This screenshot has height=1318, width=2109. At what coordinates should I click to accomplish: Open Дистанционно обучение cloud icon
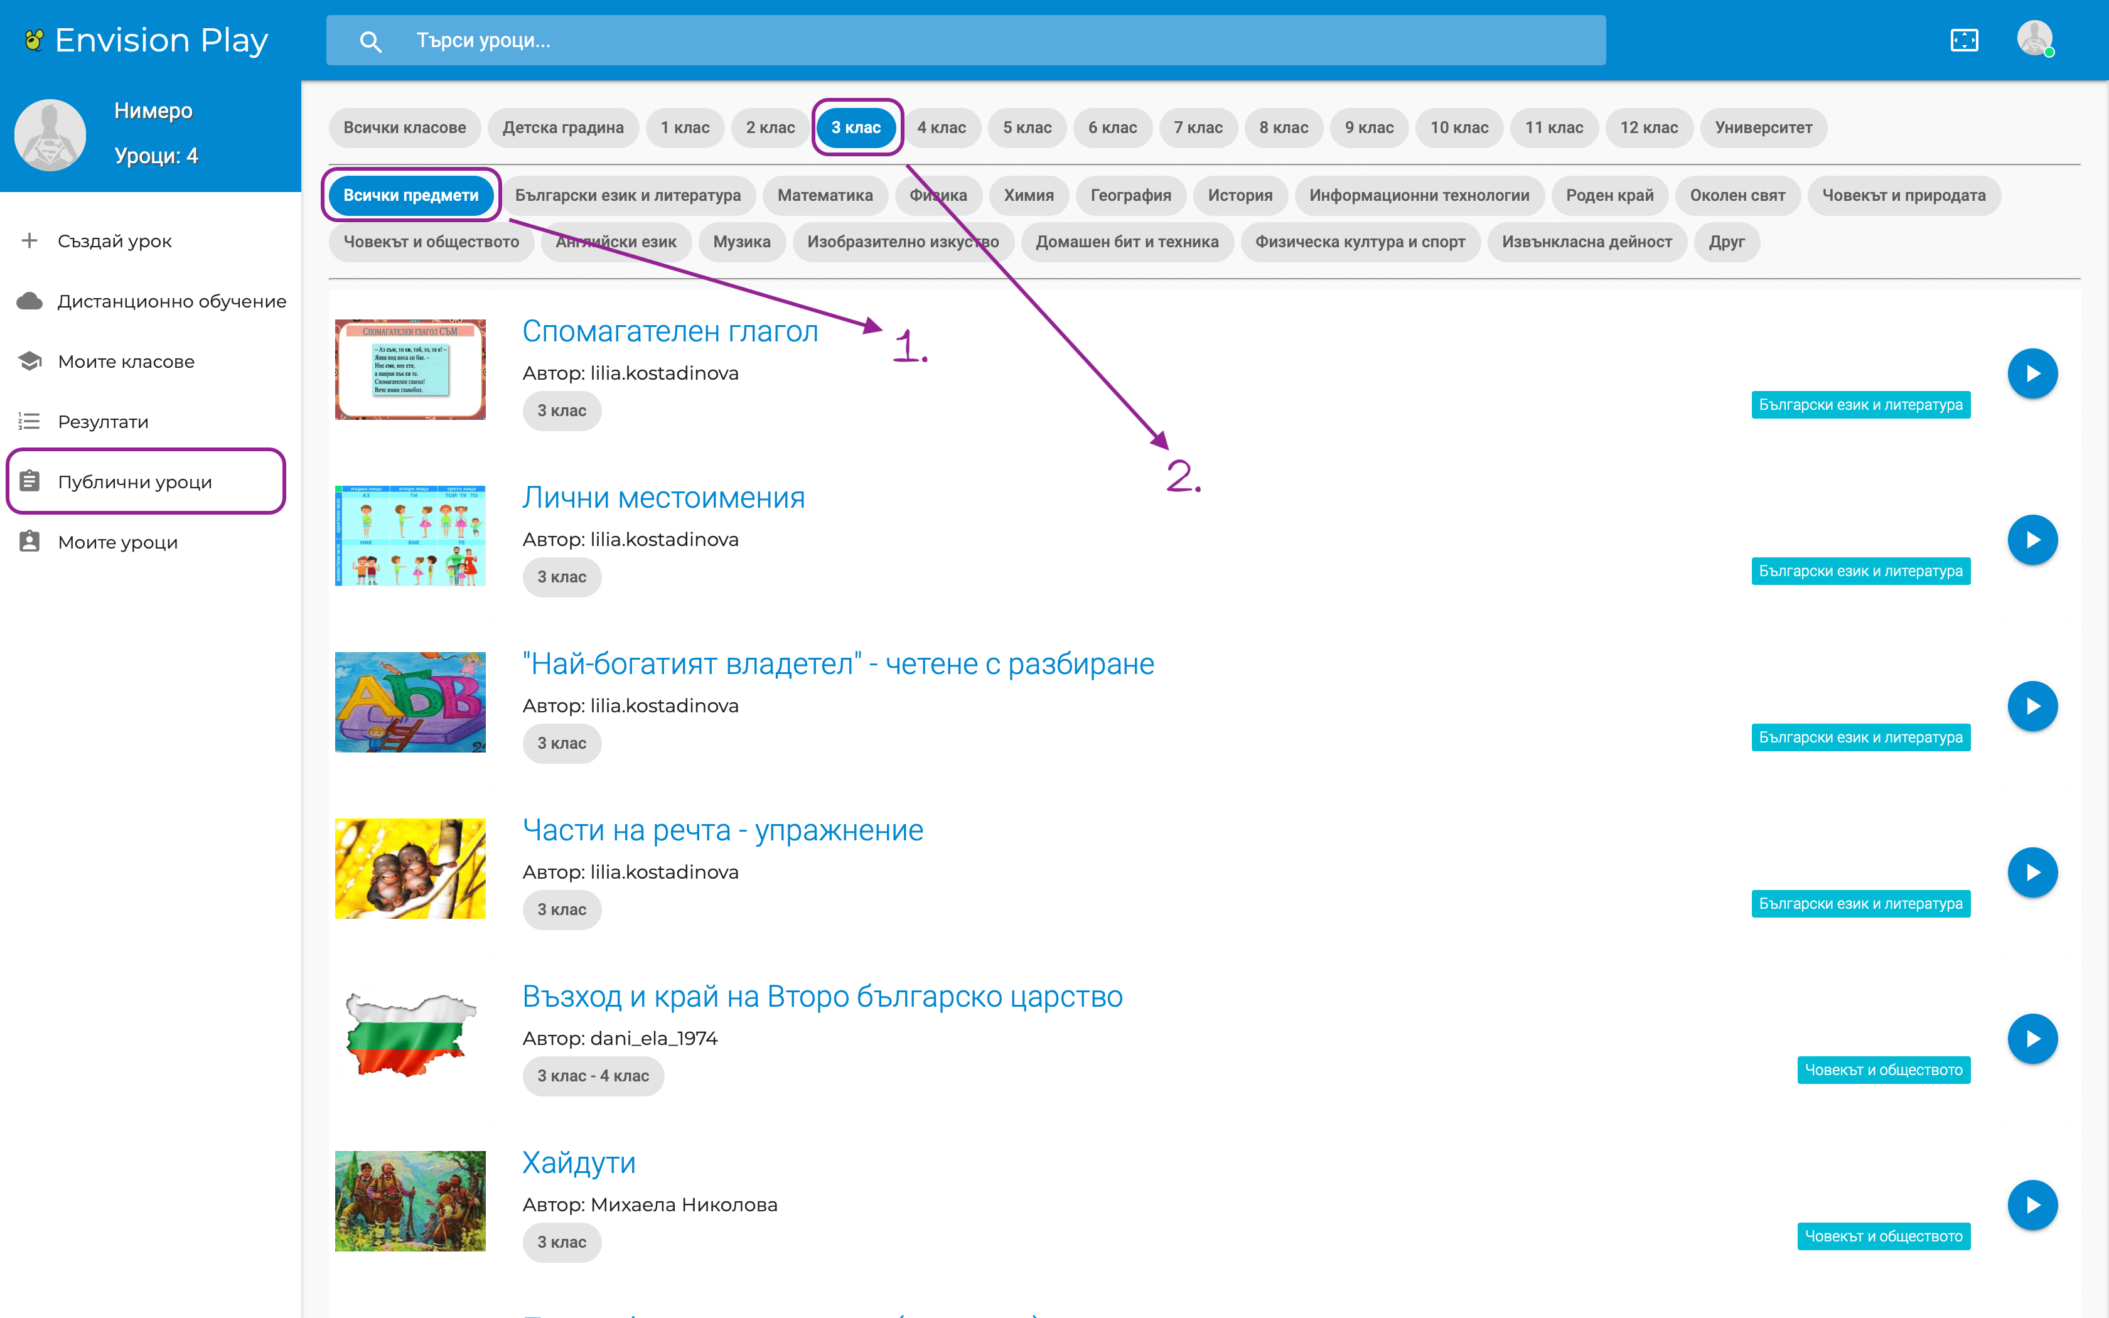point(30,301)
